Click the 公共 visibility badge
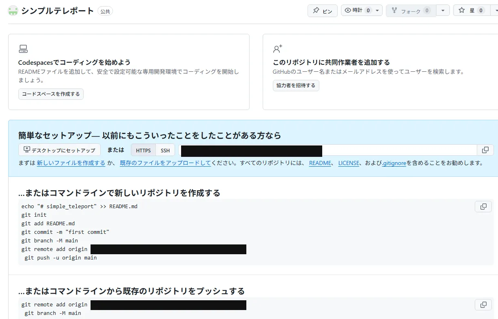 pos(105,11)
